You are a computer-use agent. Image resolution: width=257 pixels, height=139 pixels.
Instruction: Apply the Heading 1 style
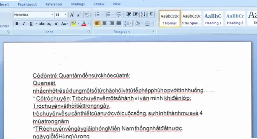pos(213,19)
